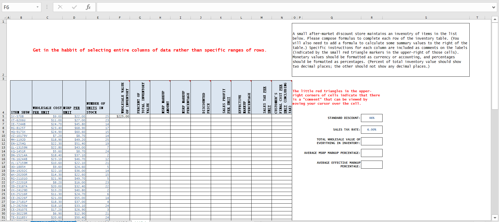Select column F header

click(x=120, y=18)
